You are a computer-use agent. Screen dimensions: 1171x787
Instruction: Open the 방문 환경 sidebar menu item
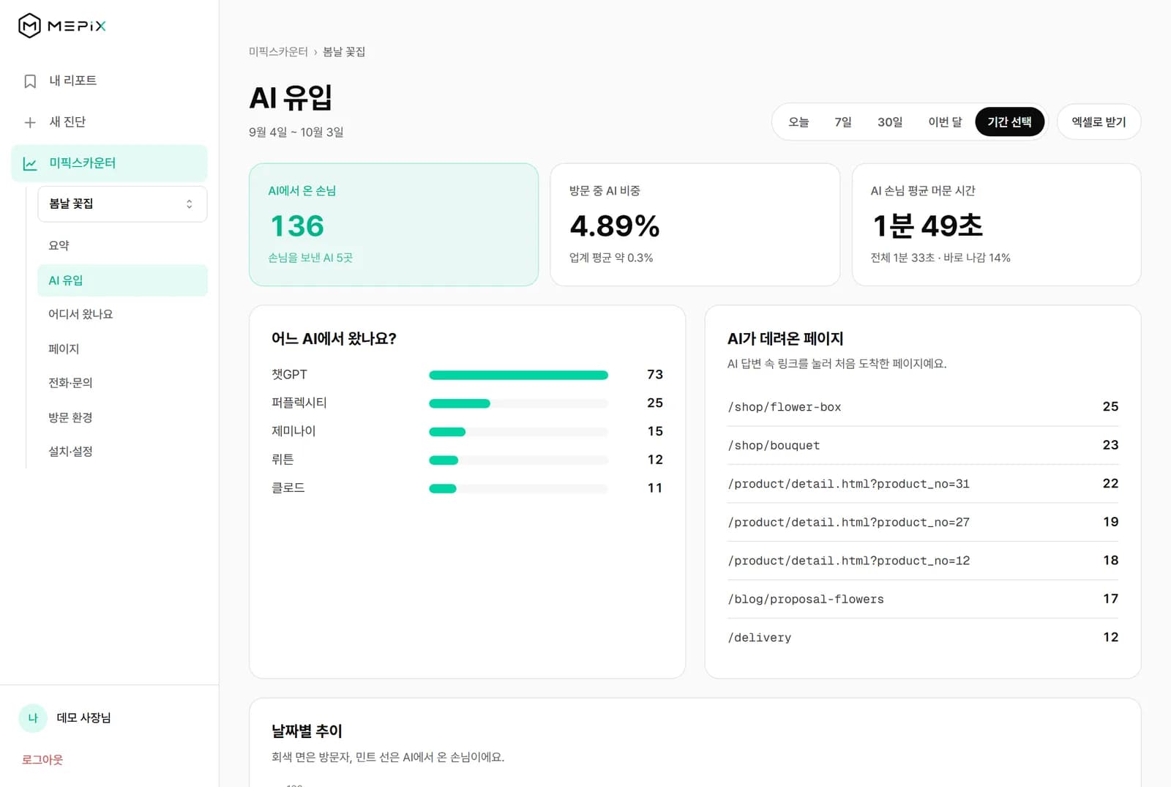tap(122, 417)
